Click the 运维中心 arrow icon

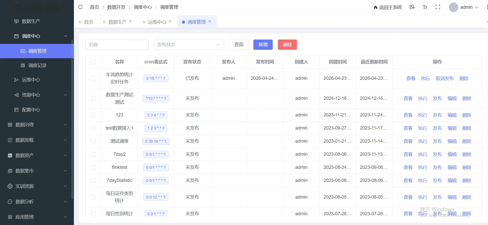pos(16,80)
